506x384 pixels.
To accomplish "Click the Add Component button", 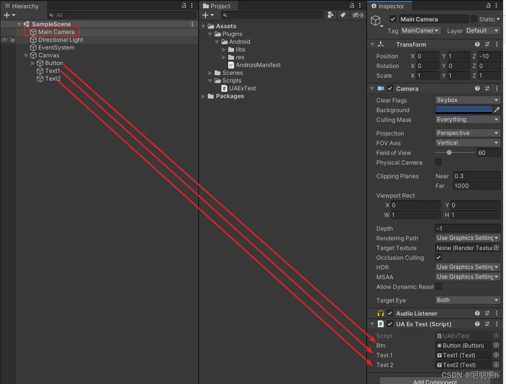I will (x=435, y=381).
